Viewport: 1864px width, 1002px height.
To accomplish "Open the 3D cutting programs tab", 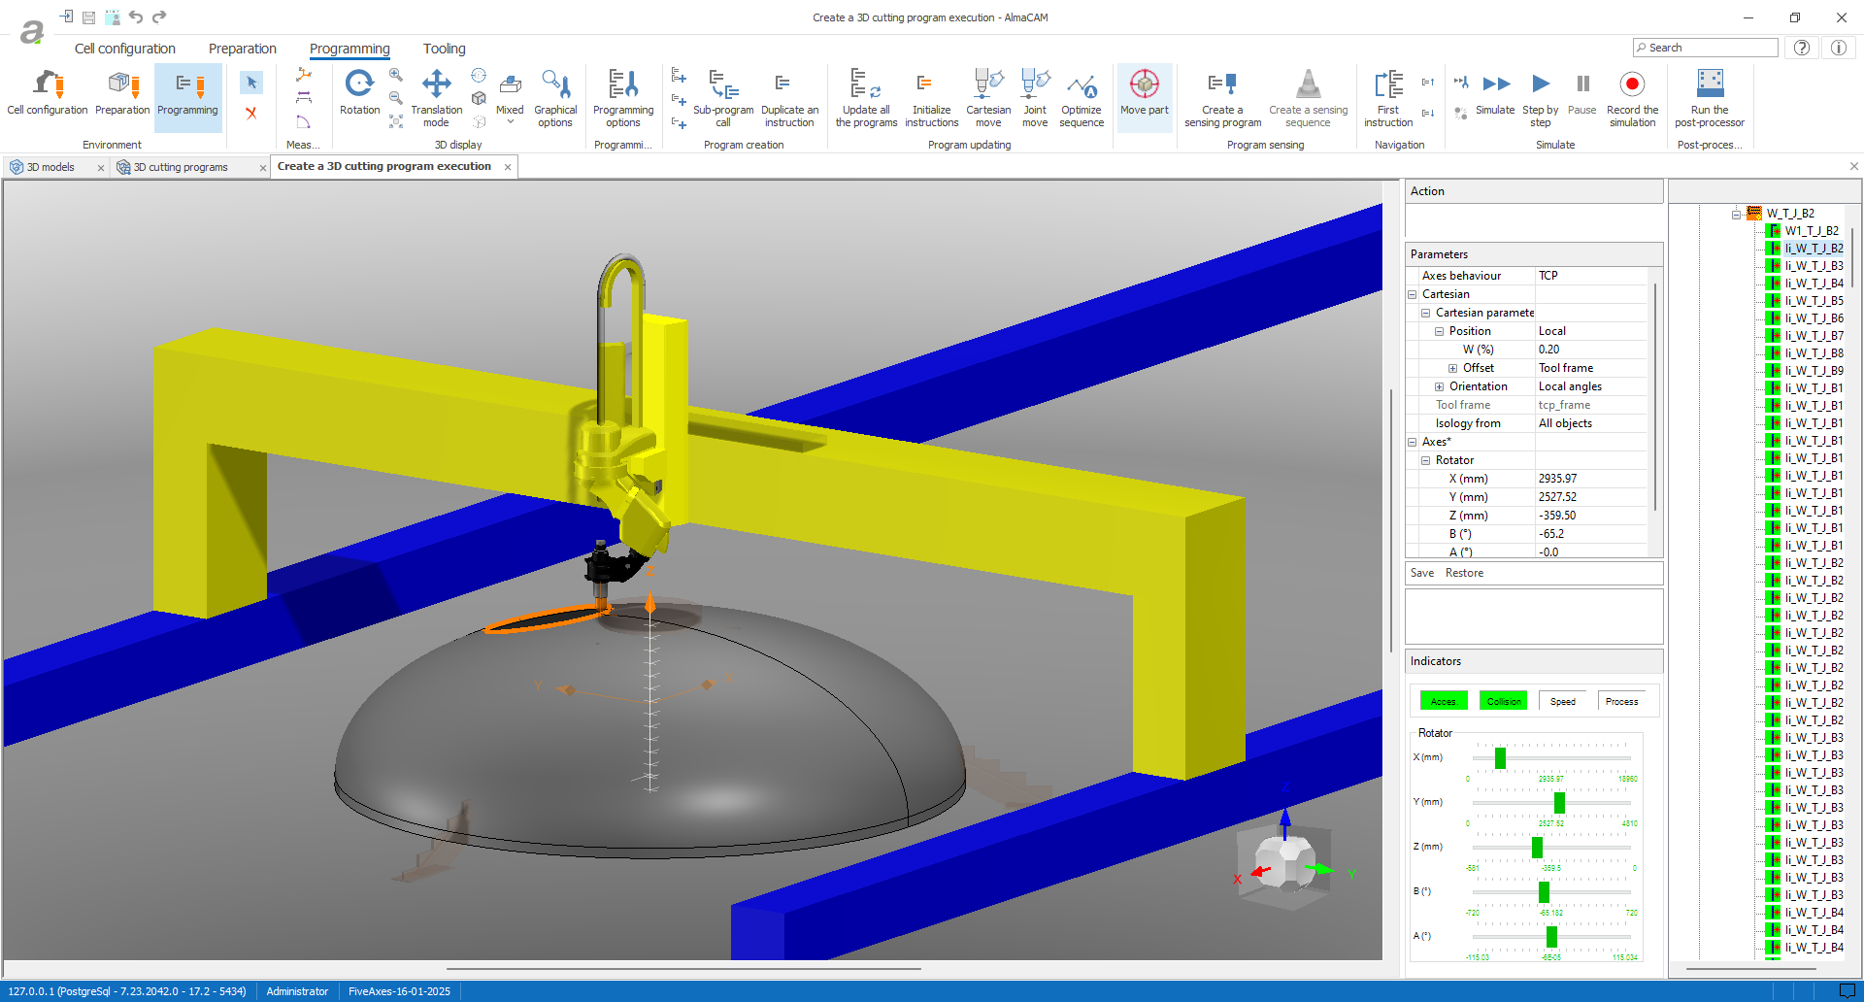I will pyautogui.click(x=181, y=167).
